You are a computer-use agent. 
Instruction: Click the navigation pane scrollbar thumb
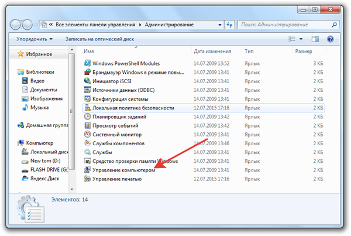click(71, 111)
